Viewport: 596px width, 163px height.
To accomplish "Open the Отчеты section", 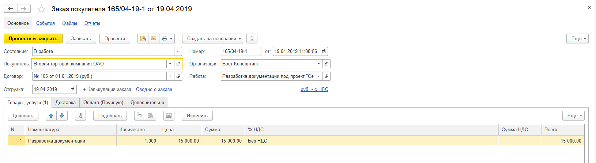I will 92,23.
